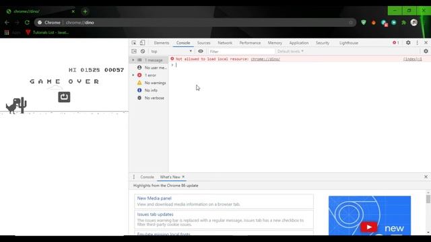The image size is (431, 242).
Task: Switch to the Console tab
Action: [x=183, y=43]
